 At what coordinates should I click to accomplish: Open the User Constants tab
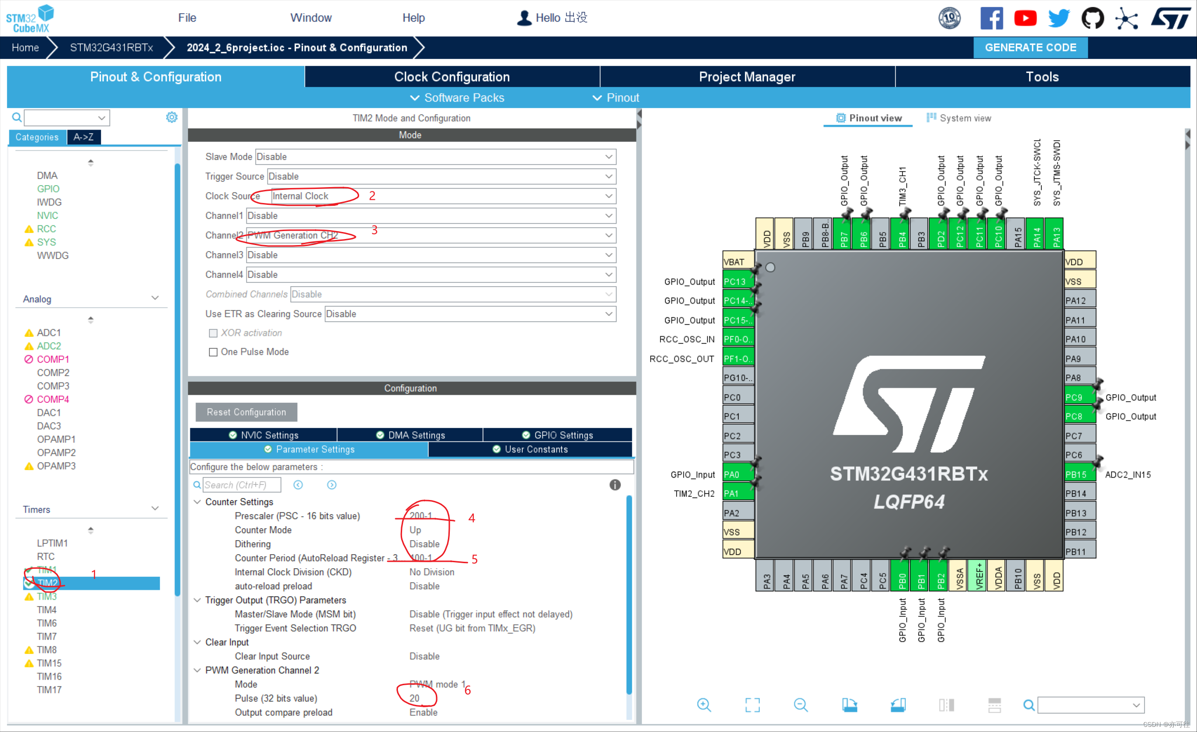pos(530,449)
